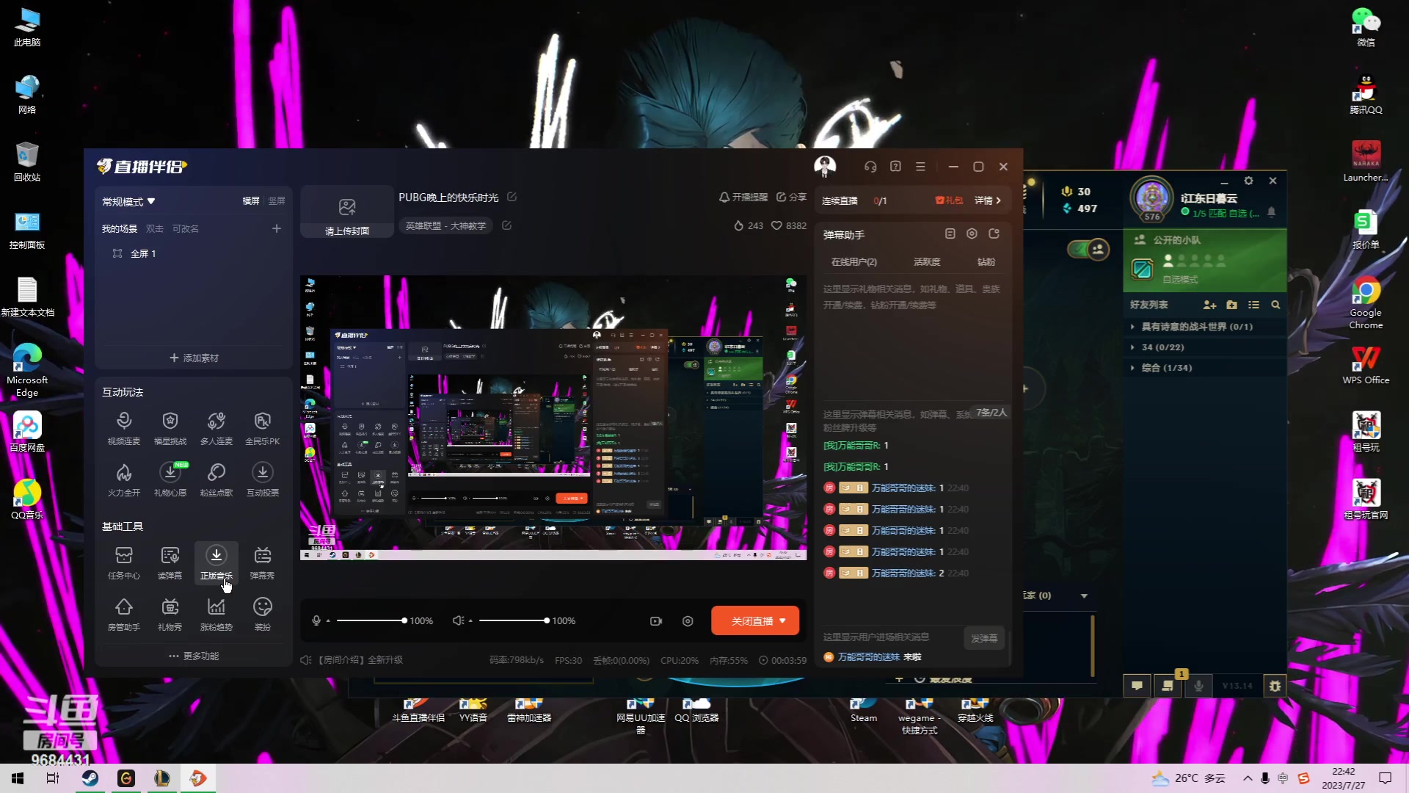
Task: Open the 火力全开 tool
Action: [123, 479]
